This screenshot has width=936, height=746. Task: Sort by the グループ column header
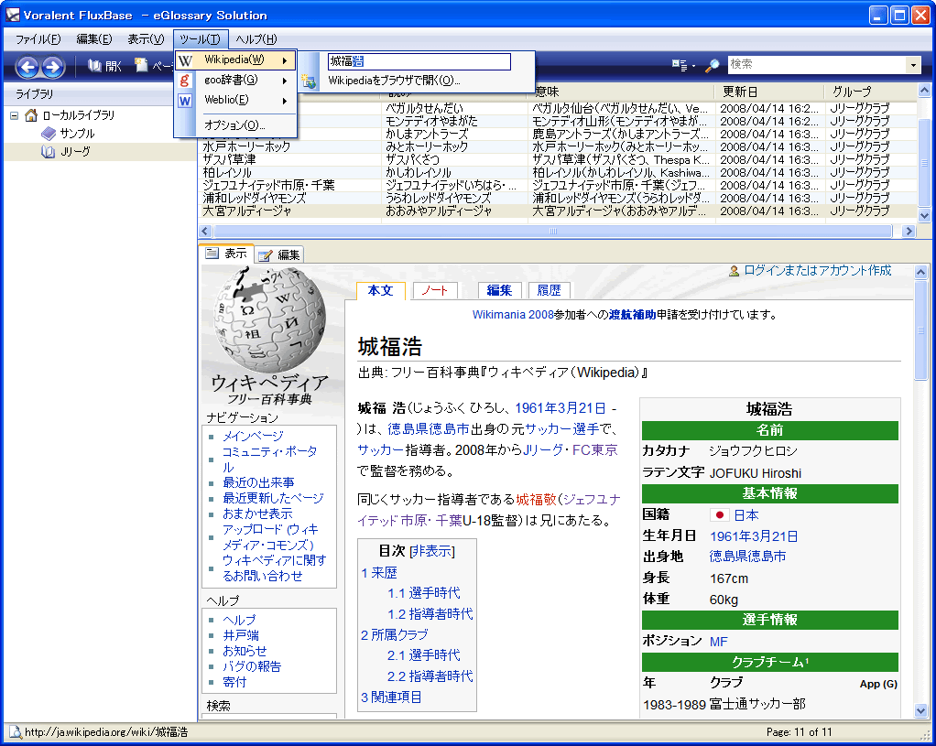click(870, 92)
